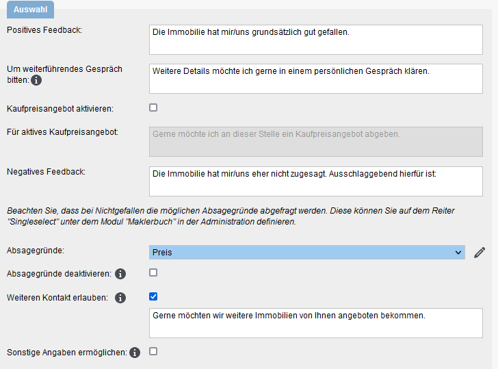
Task: Show info icon for Sonstige Angaben ermöglichen
Action: click(135, 353)
